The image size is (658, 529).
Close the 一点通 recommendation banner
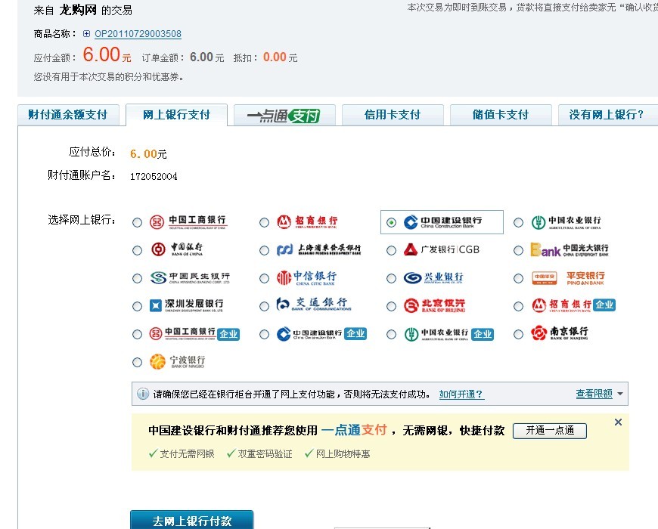pos(618,422)
